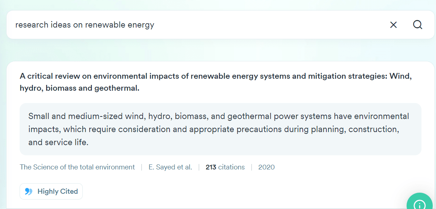Clear the search query with the X icon
436x209 pixels.
[393, 25]
